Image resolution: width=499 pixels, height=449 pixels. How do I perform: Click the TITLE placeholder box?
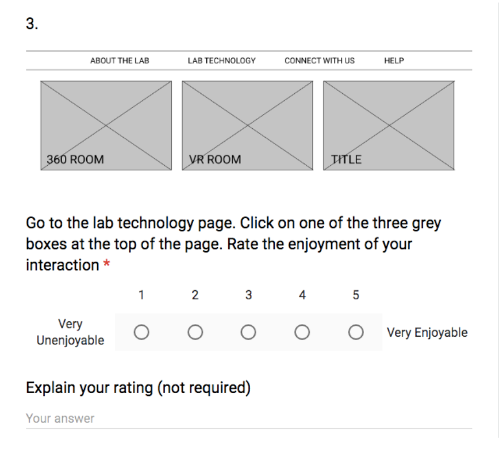click(x=389, y=125)
